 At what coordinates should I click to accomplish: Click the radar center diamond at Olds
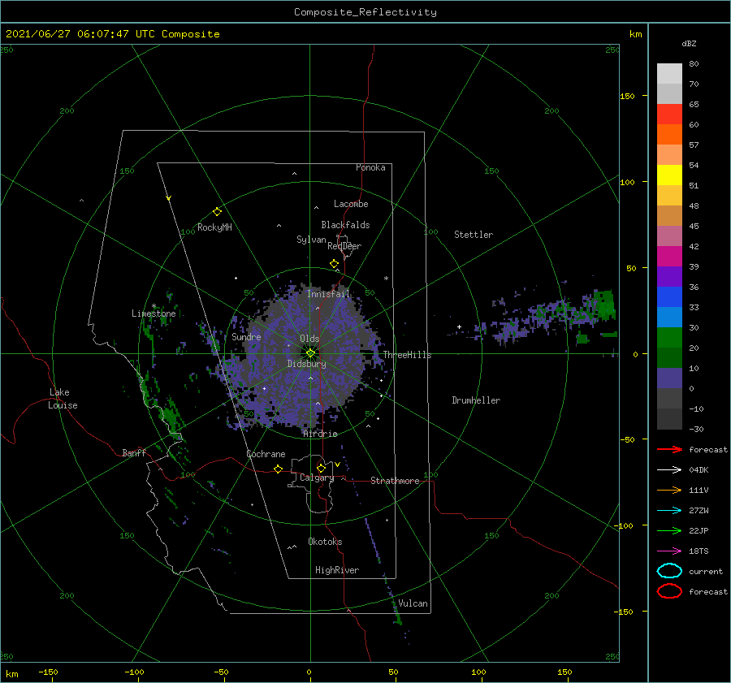[310, 353]
